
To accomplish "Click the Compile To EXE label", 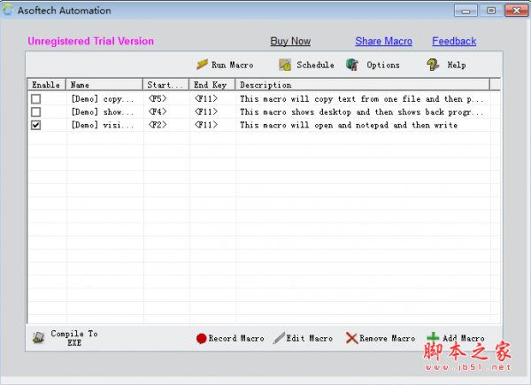I will pos(74,338).
